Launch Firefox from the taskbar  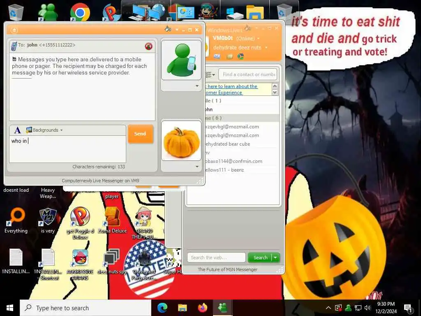pos(202,308)
